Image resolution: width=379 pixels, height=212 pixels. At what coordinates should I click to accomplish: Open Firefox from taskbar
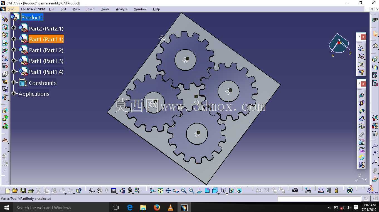point(157,207)
